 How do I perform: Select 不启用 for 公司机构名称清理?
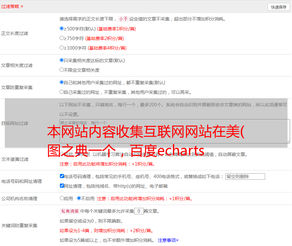click(79, 198)
